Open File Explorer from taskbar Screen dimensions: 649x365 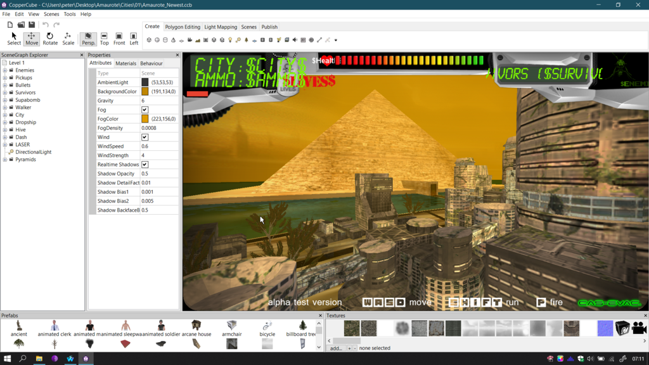(39, 359)
